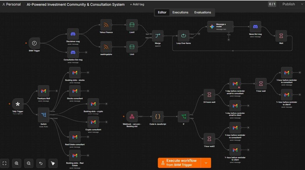This screenshot has width=305, height=170.
Task: Select the Disclaimer msg Discord node
Action: click(73, 34)
